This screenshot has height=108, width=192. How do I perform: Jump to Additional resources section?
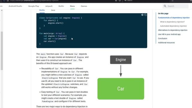tap(166, 43)
